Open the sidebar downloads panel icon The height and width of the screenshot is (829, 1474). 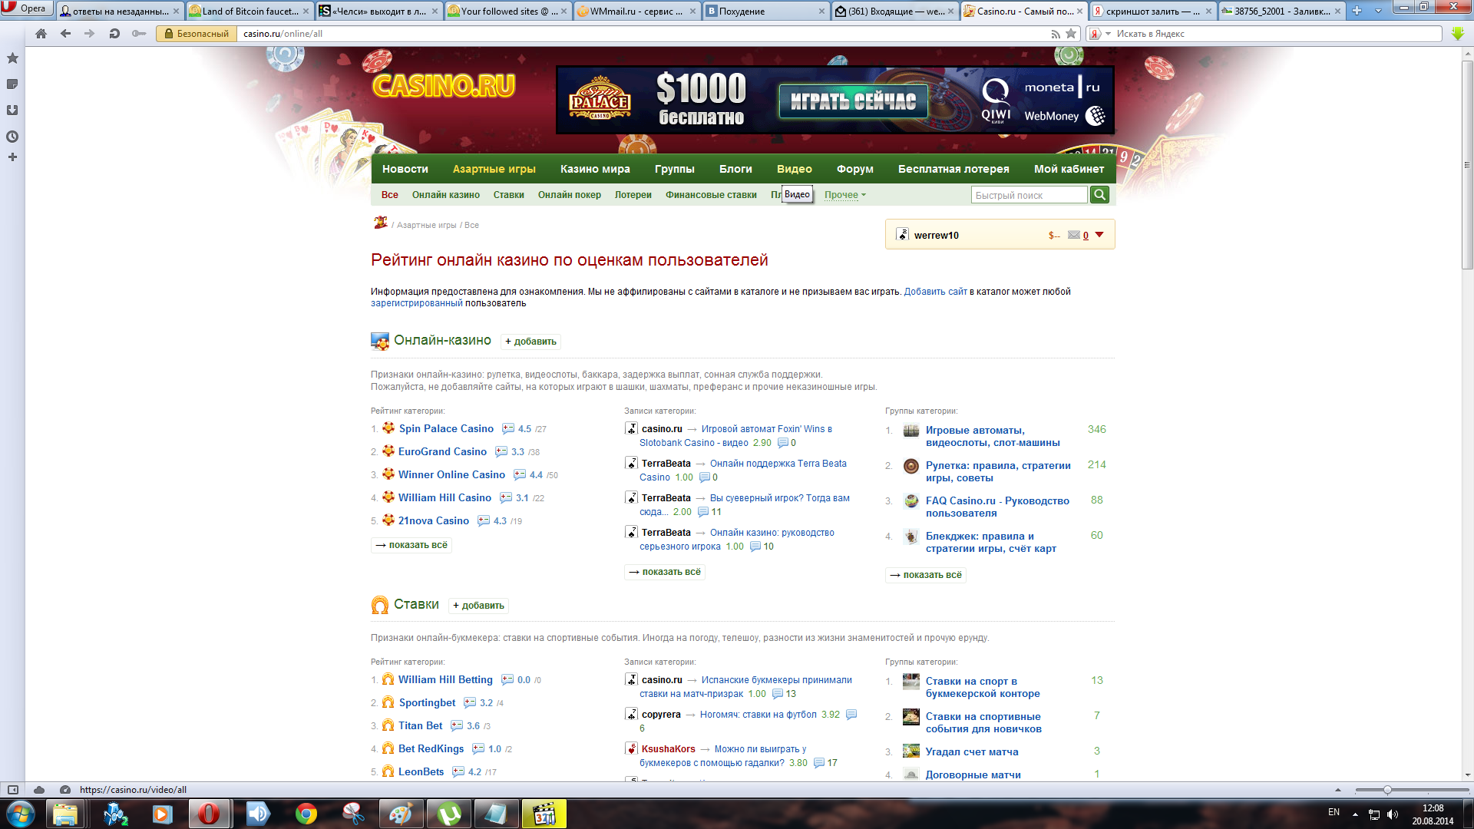pyautogui.click(x=12, y=111)
